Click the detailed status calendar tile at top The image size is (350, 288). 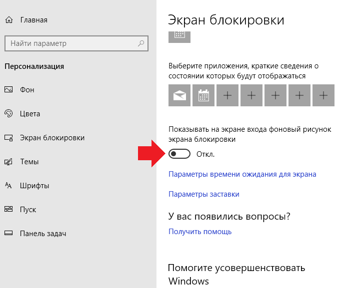click(179, 37)
